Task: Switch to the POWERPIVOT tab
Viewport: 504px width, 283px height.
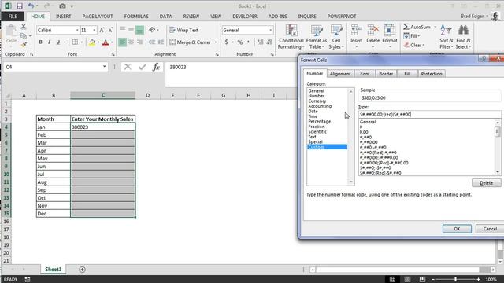Action: pyautogui.click(x=342, y=16)
